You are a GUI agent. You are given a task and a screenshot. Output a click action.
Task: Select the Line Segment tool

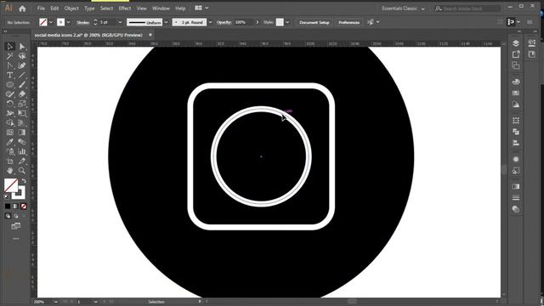[22, 75]
